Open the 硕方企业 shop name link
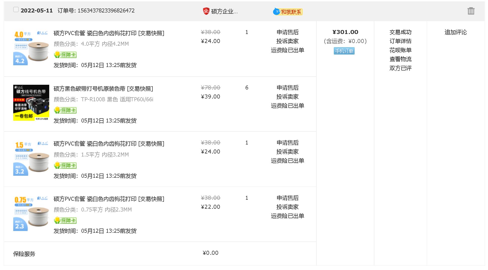Screen dimensions: 488x270 point(224,11)
